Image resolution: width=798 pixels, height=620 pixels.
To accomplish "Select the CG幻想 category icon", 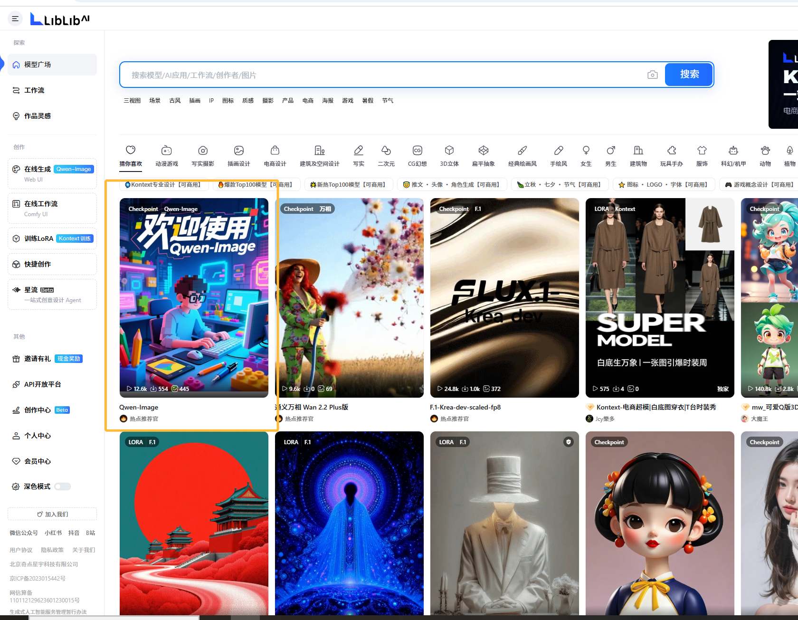I will (417, 151).
